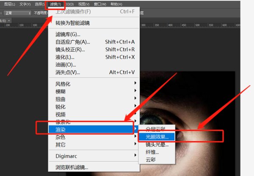254x176 pixels.
Task: Select 镜头光晕... in render submenu
Action: 157,145
